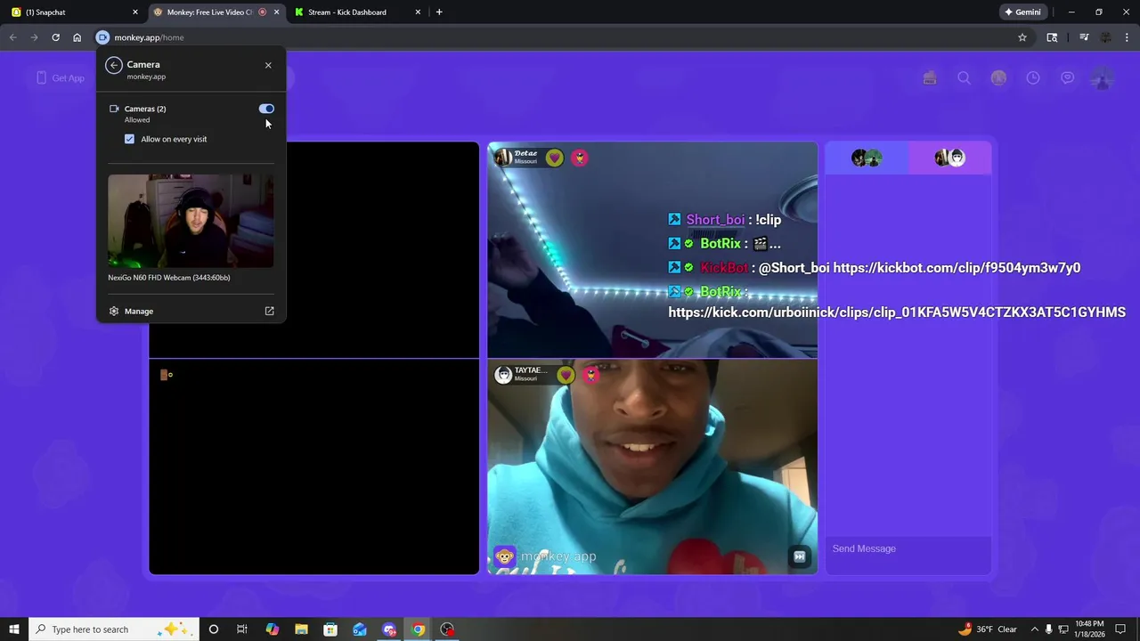The height and width of the screenshot is (641, 1140).
Task: Open the Chrome profile avatar
Action: coord(1106,37)
